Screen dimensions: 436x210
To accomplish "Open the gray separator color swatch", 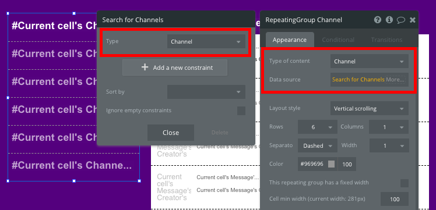I will pyautogui.click(x=332, y=164).
